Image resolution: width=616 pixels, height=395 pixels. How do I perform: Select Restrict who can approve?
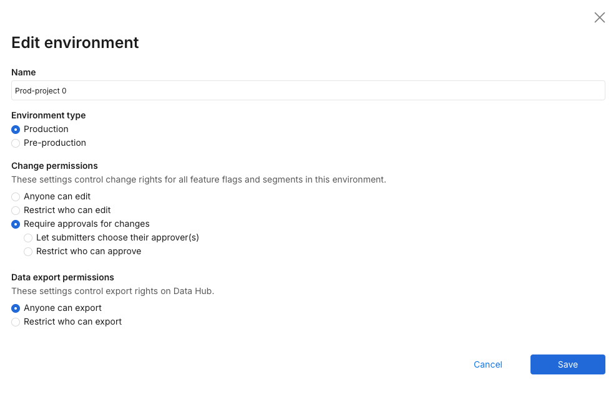click(29, 252)
